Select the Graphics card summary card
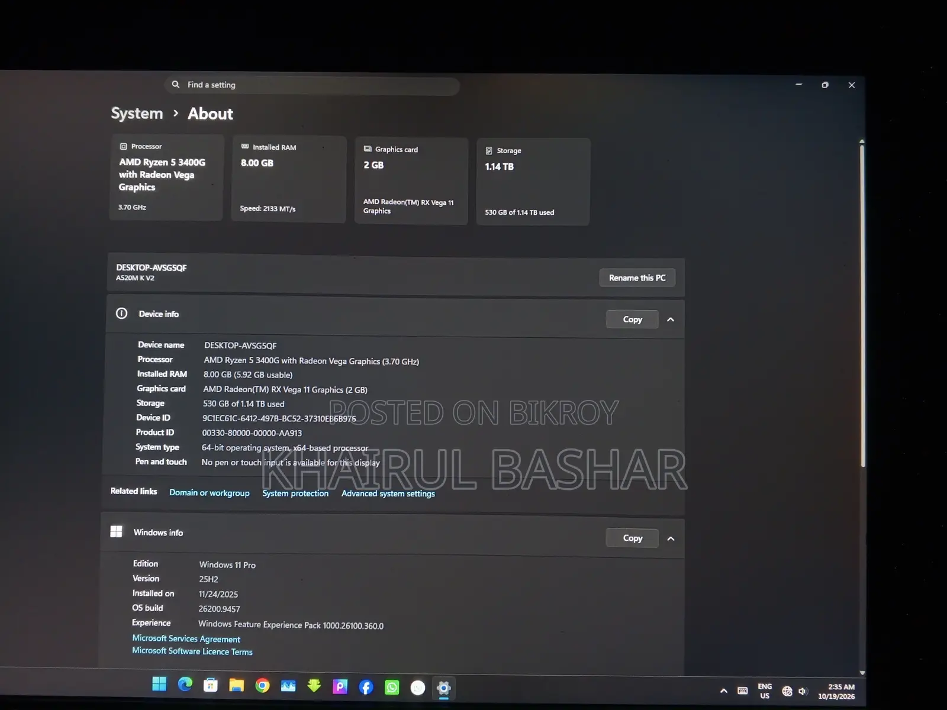Image resolution: width=947 pixels, height=710 pixels. (411, 180)
